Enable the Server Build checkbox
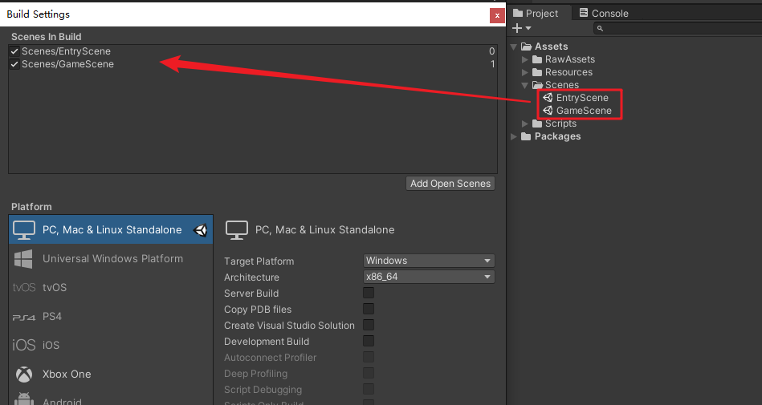Image resolution: width=762 pixels, height=405 pixels. click(369, 293)
